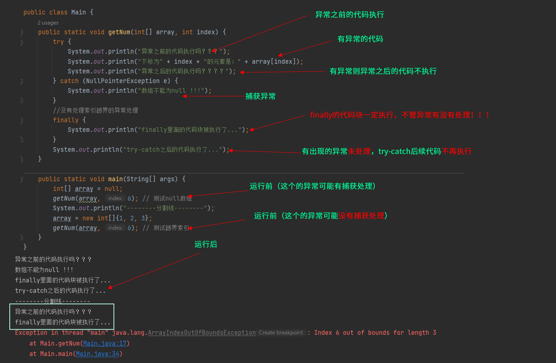556x363 pixels.
Task: Collapse the try block using its gutter fold marker
Action: (x=21, y=42)
